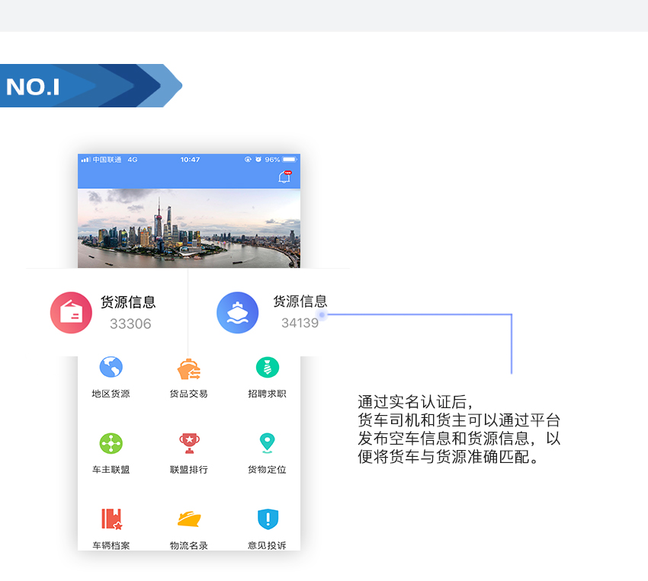Click the 地区货源 text label
This screenshot has height=581, width=648.
coord(111,394)
